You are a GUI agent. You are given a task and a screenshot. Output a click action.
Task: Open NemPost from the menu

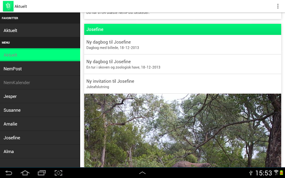(x=40, y=69)
